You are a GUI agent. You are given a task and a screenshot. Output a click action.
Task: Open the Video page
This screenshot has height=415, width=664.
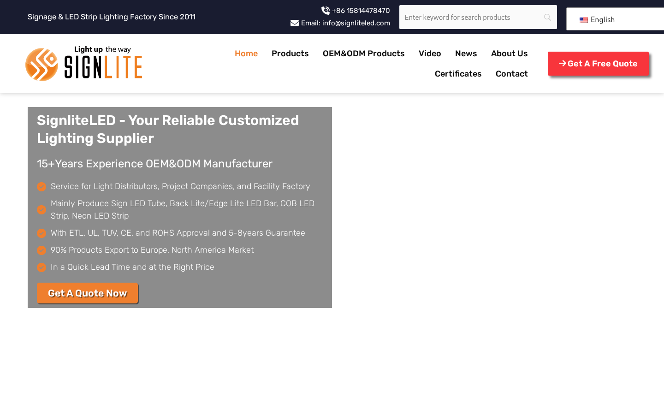[x=430, y=53]
